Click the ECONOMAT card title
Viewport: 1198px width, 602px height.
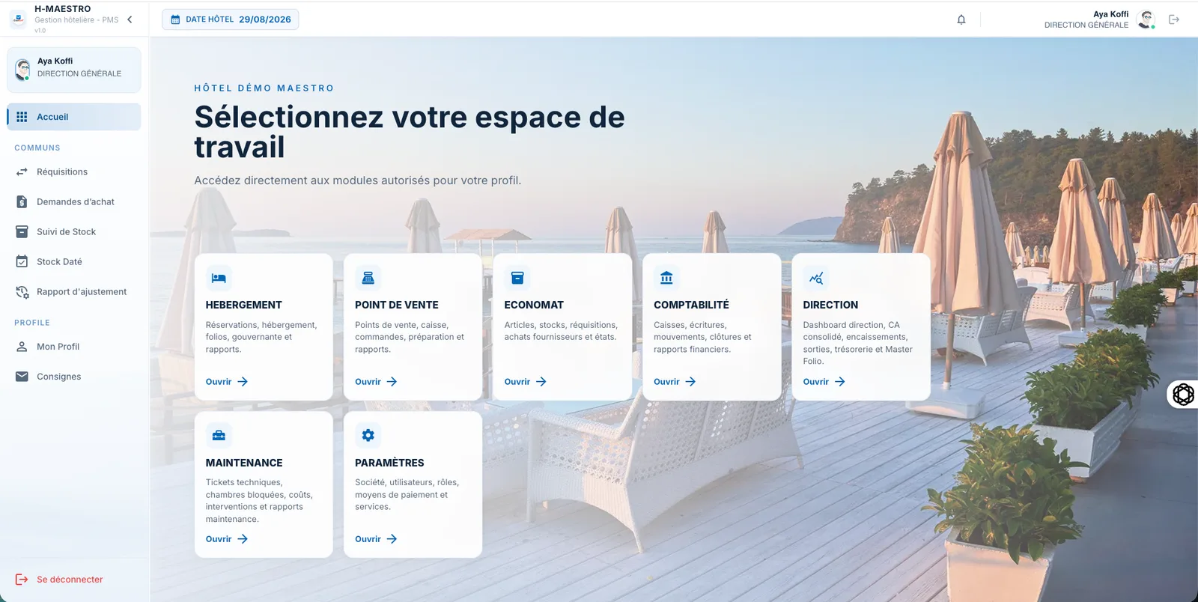534,305
